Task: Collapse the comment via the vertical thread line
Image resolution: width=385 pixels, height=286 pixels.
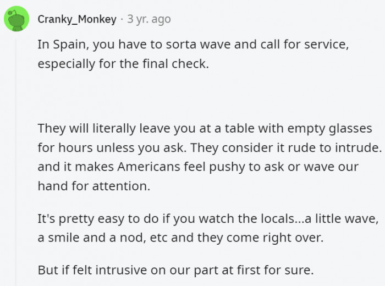Action: [16, 165]
